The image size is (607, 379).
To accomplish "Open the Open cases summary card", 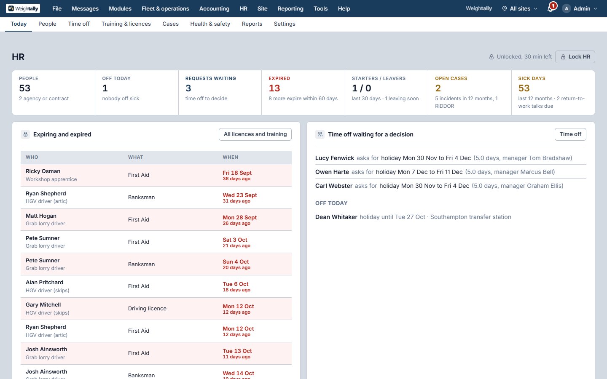I will (470, 93).
